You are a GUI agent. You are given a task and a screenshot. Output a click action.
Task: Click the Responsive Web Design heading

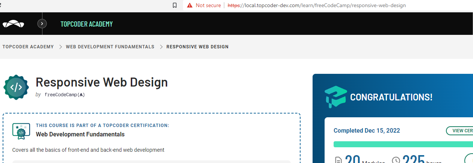pos(102,82)
